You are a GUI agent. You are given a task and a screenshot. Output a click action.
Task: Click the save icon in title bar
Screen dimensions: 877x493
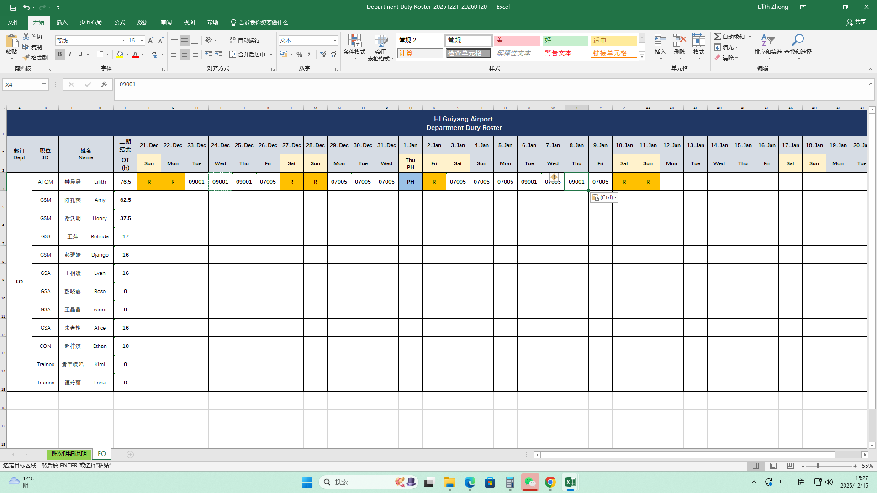[13, 7]
